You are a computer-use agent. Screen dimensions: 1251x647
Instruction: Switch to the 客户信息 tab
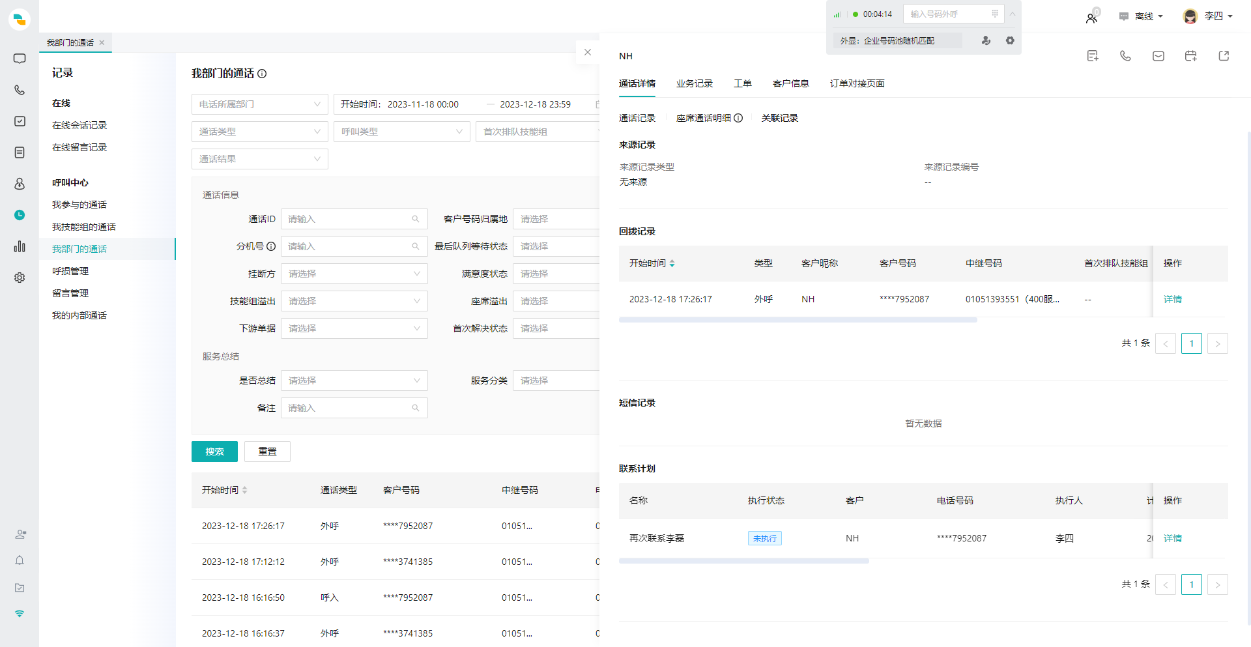(791, 83)
